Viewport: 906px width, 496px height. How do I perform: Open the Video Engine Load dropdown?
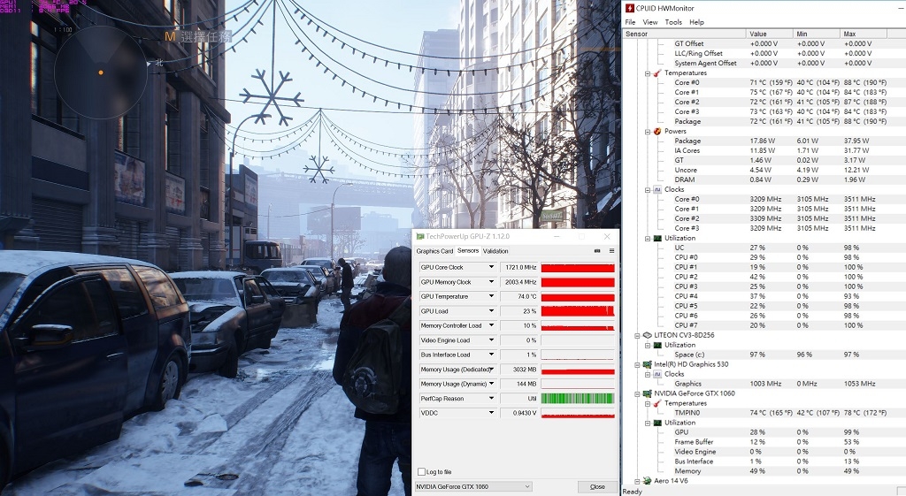(x=491, y=340)
